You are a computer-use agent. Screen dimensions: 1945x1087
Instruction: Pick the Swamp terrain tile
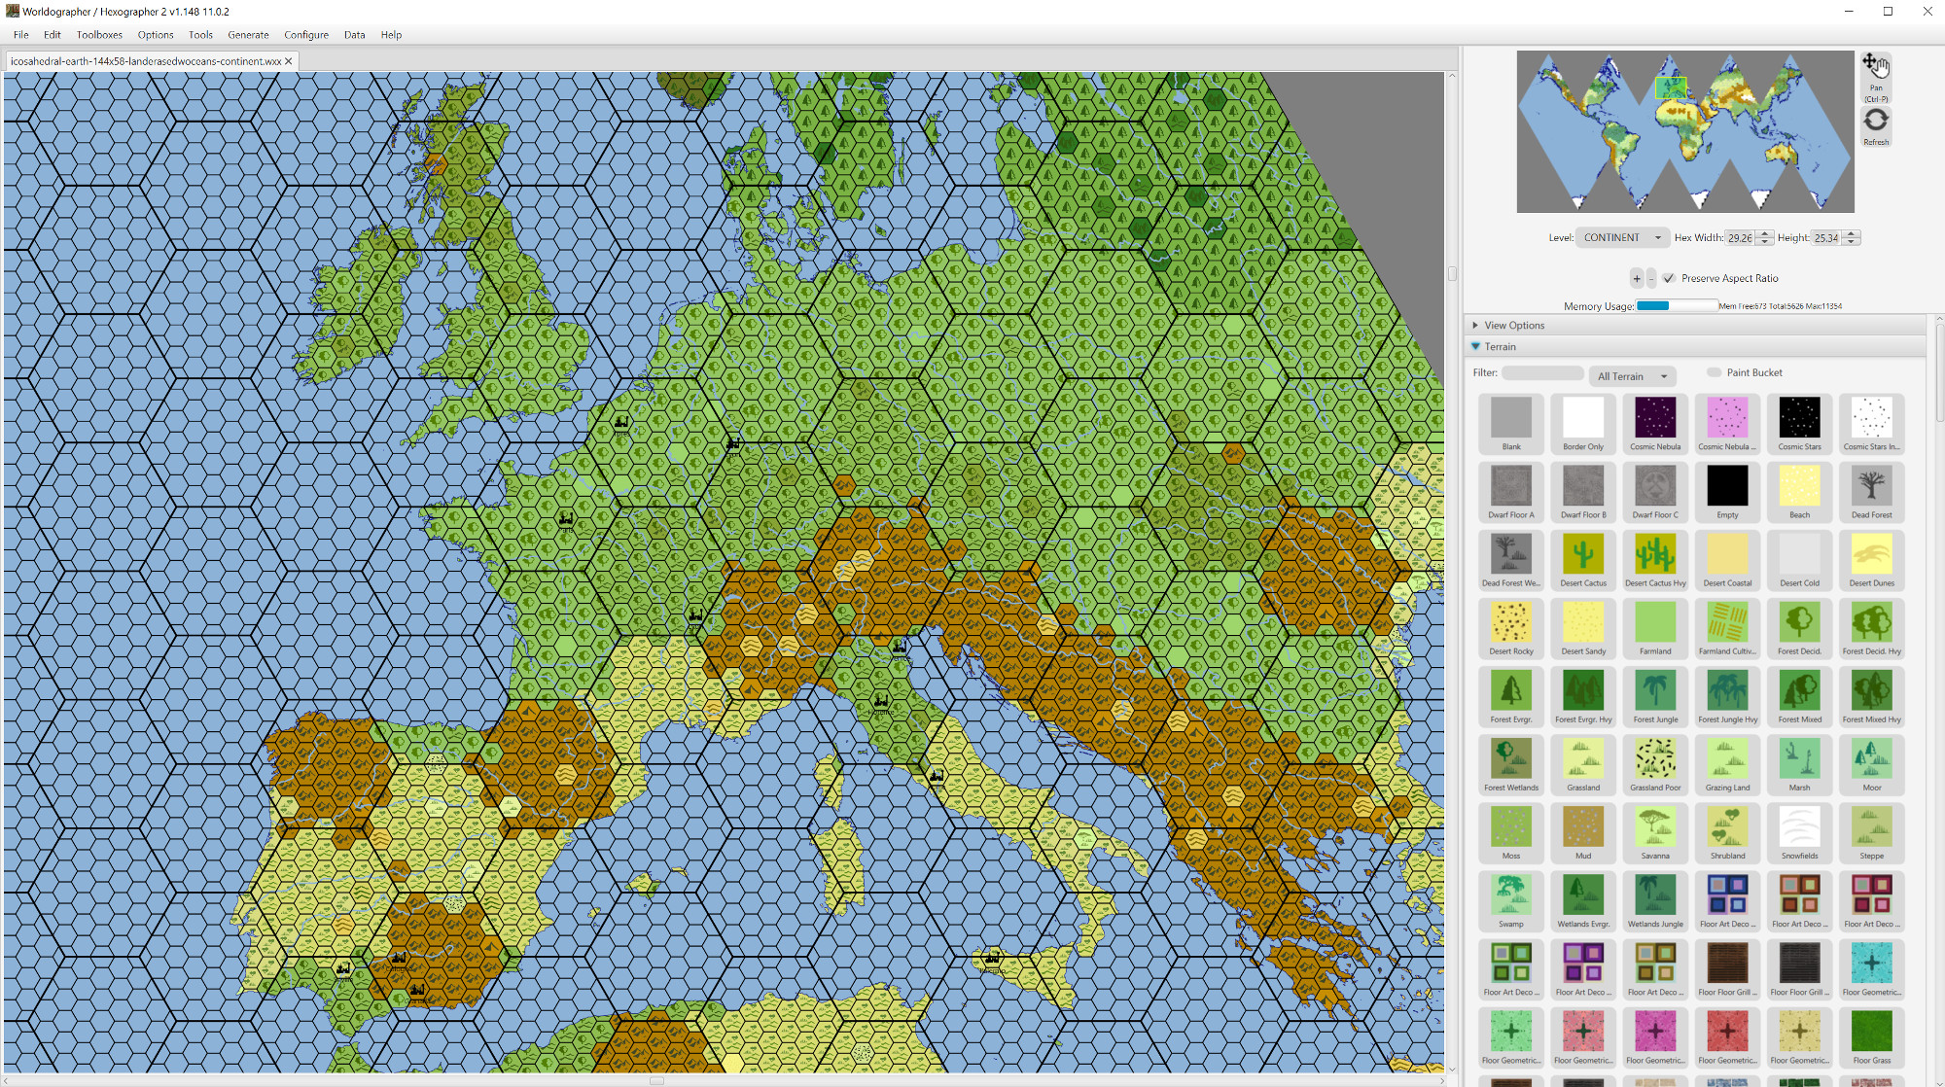pyautogui.click(x=1510, y=895)
